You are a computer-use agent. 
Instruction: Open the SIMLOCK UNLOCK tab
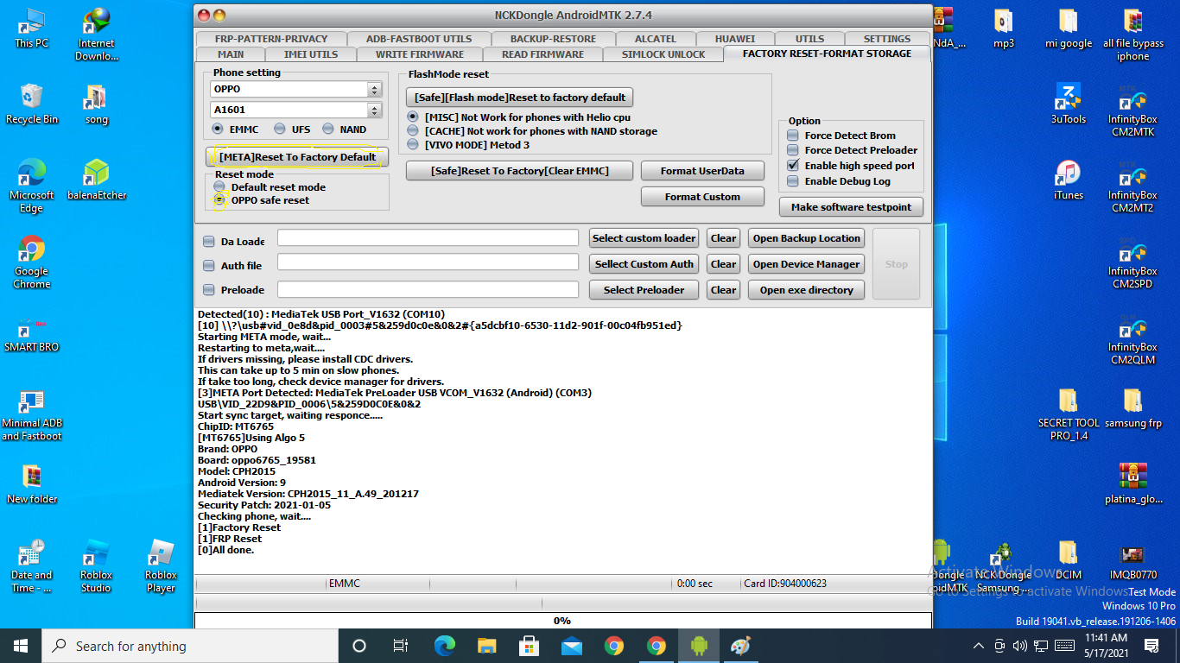[x=663, y=54]
